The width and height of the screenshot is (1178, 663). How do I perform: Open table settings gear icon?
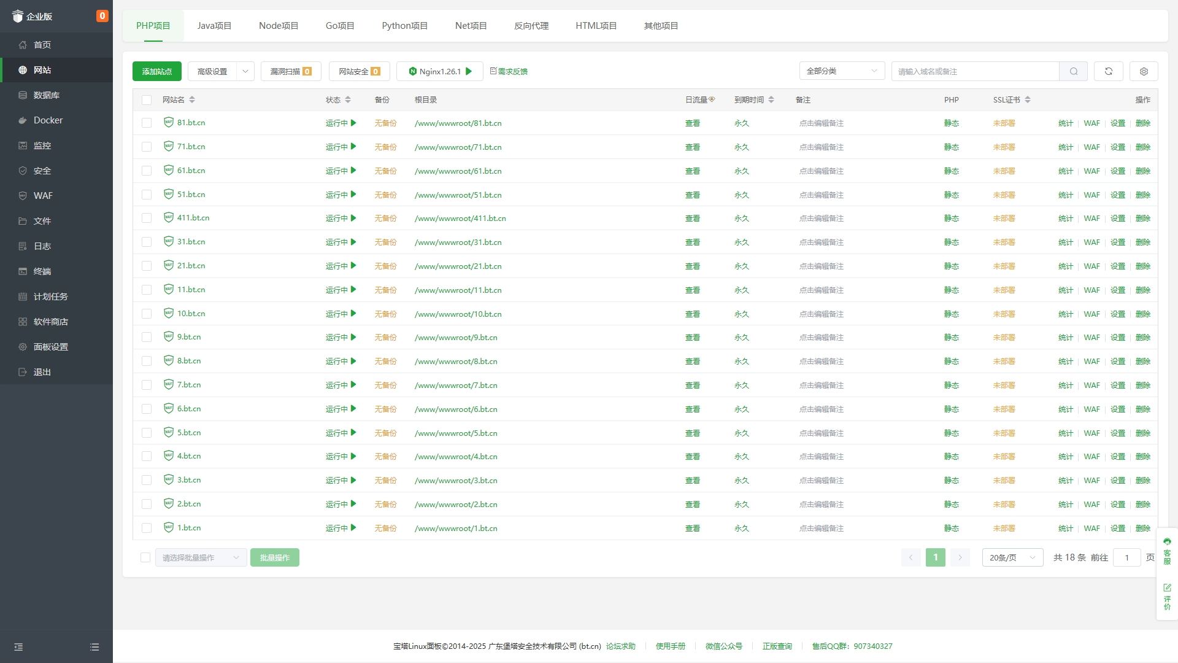1144,71
